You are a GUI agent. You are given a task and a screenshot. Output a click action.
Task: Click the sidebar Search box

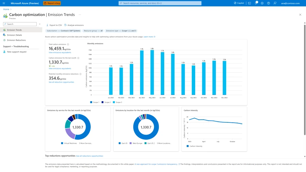pyautogui.click(x=20, y=24)
